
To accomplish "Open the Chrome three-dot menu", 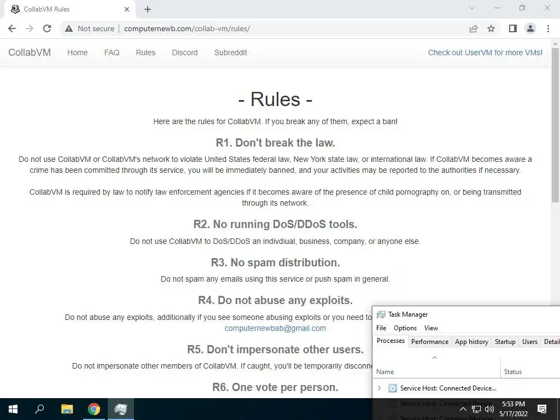I will click(548, 28).
